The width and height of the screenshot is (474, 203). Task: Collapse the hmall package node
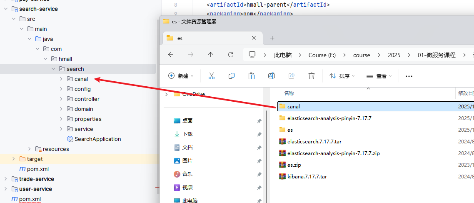click(45, 59)
